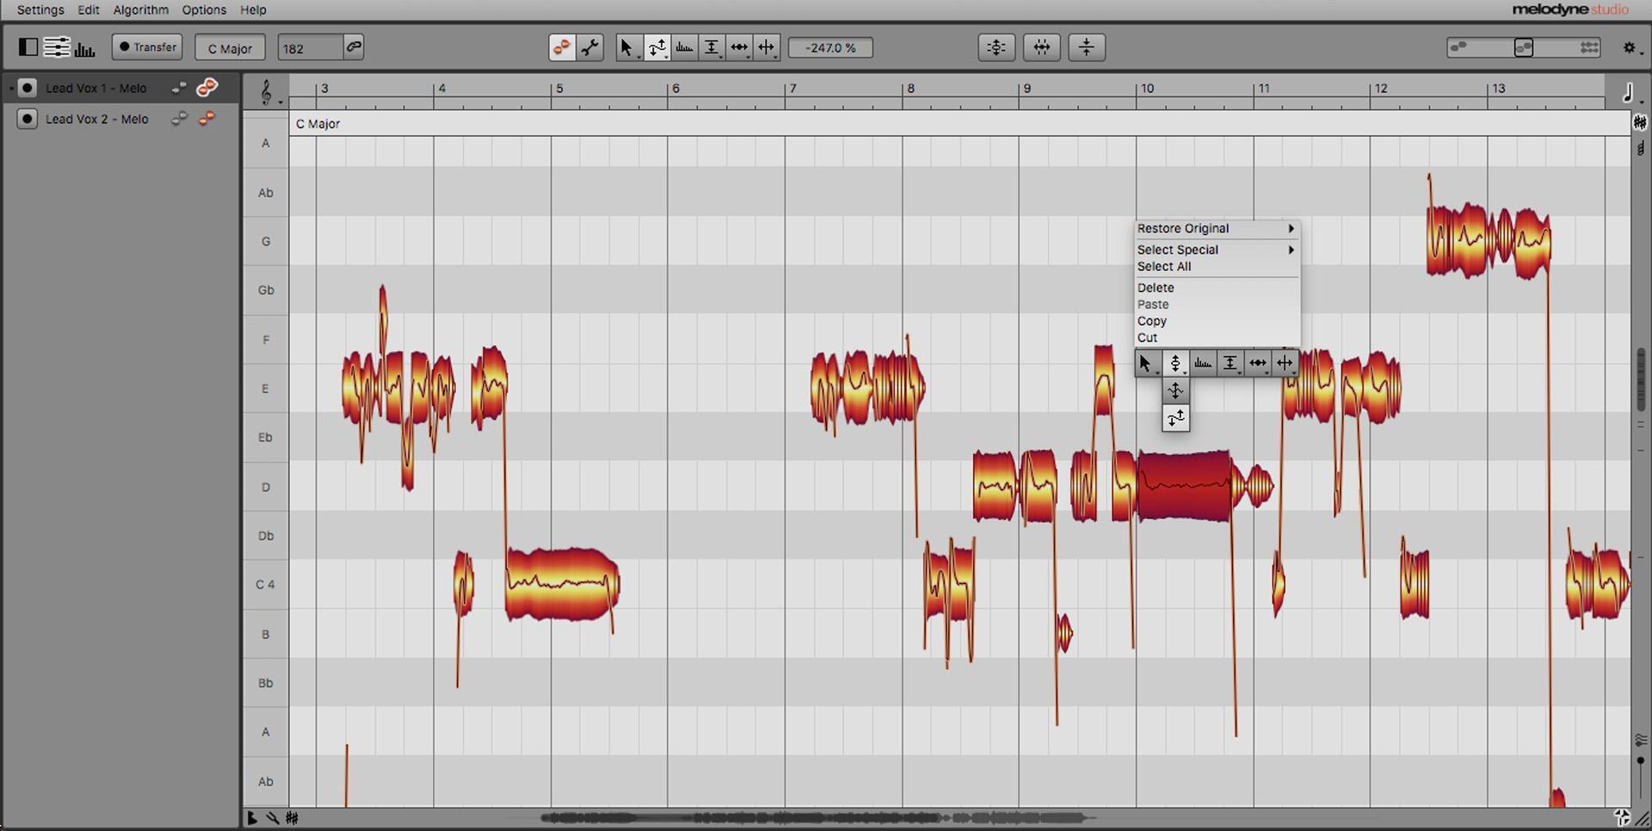Open the pitch correction macro
Image resolution: width=1652 pixels, height=831 pixels.
tap(996, 47)
